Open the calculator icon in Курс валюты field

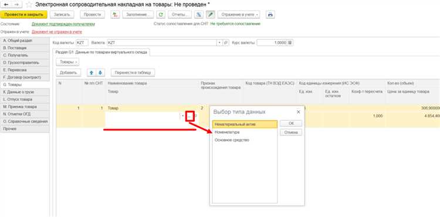coord(290,43)
